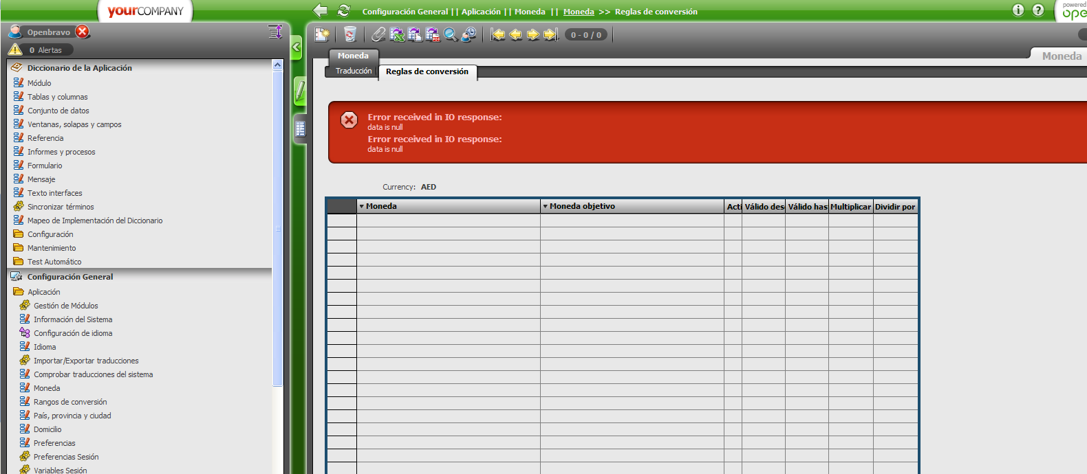Click the New record toolbar icon
Image resolution: width=1087 pixels, height=474 pixels.
click(322, 34)
